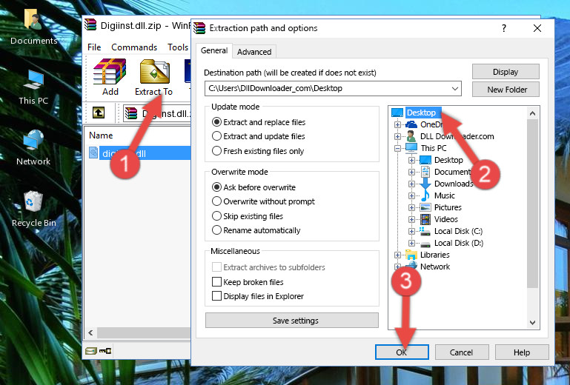Expand the Local Disk (C:) node
This screenshot has width=570, height=385.
point(411,231)
